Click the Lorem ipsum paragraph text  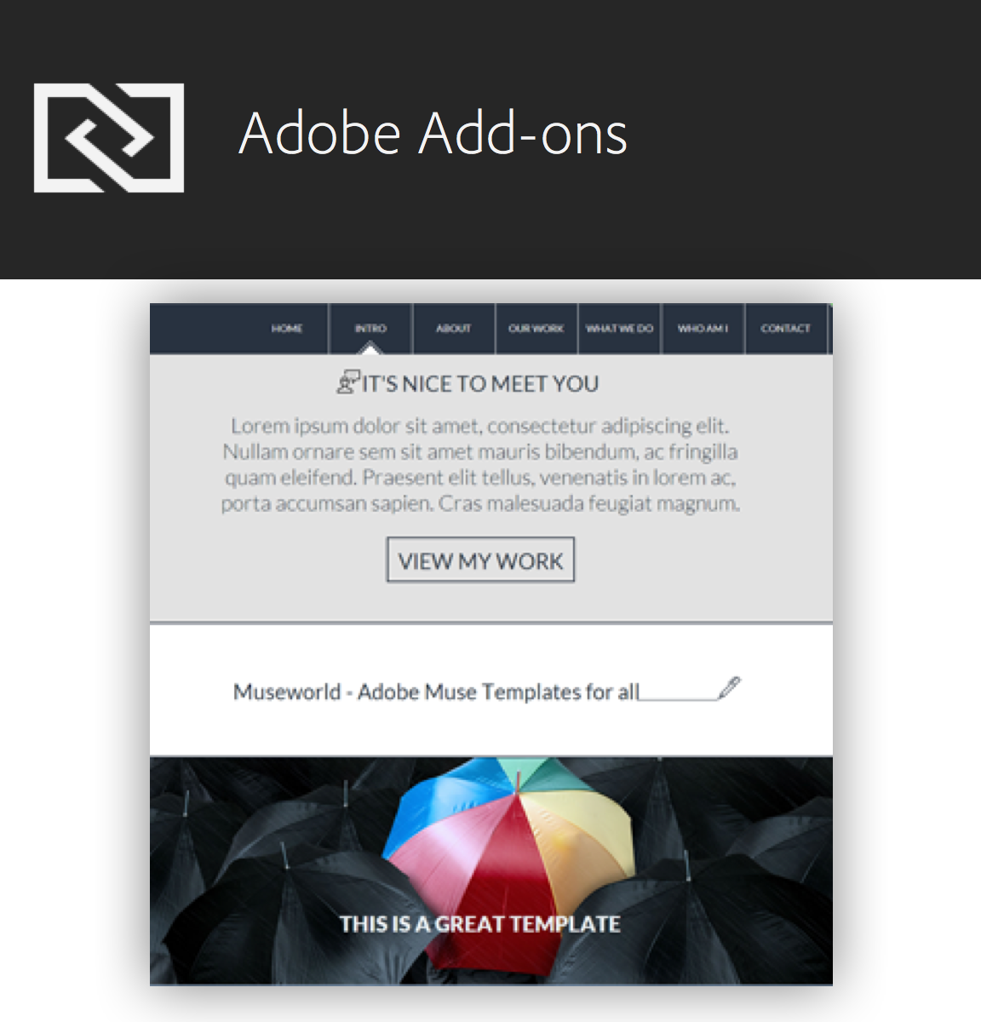click(480, 464)
